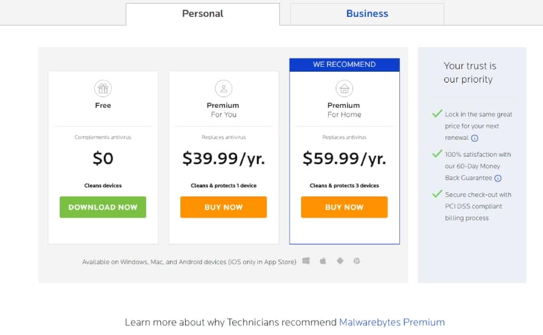Click Buy Now for the $59.99/yr plan
543x335 pixels.
344,207
